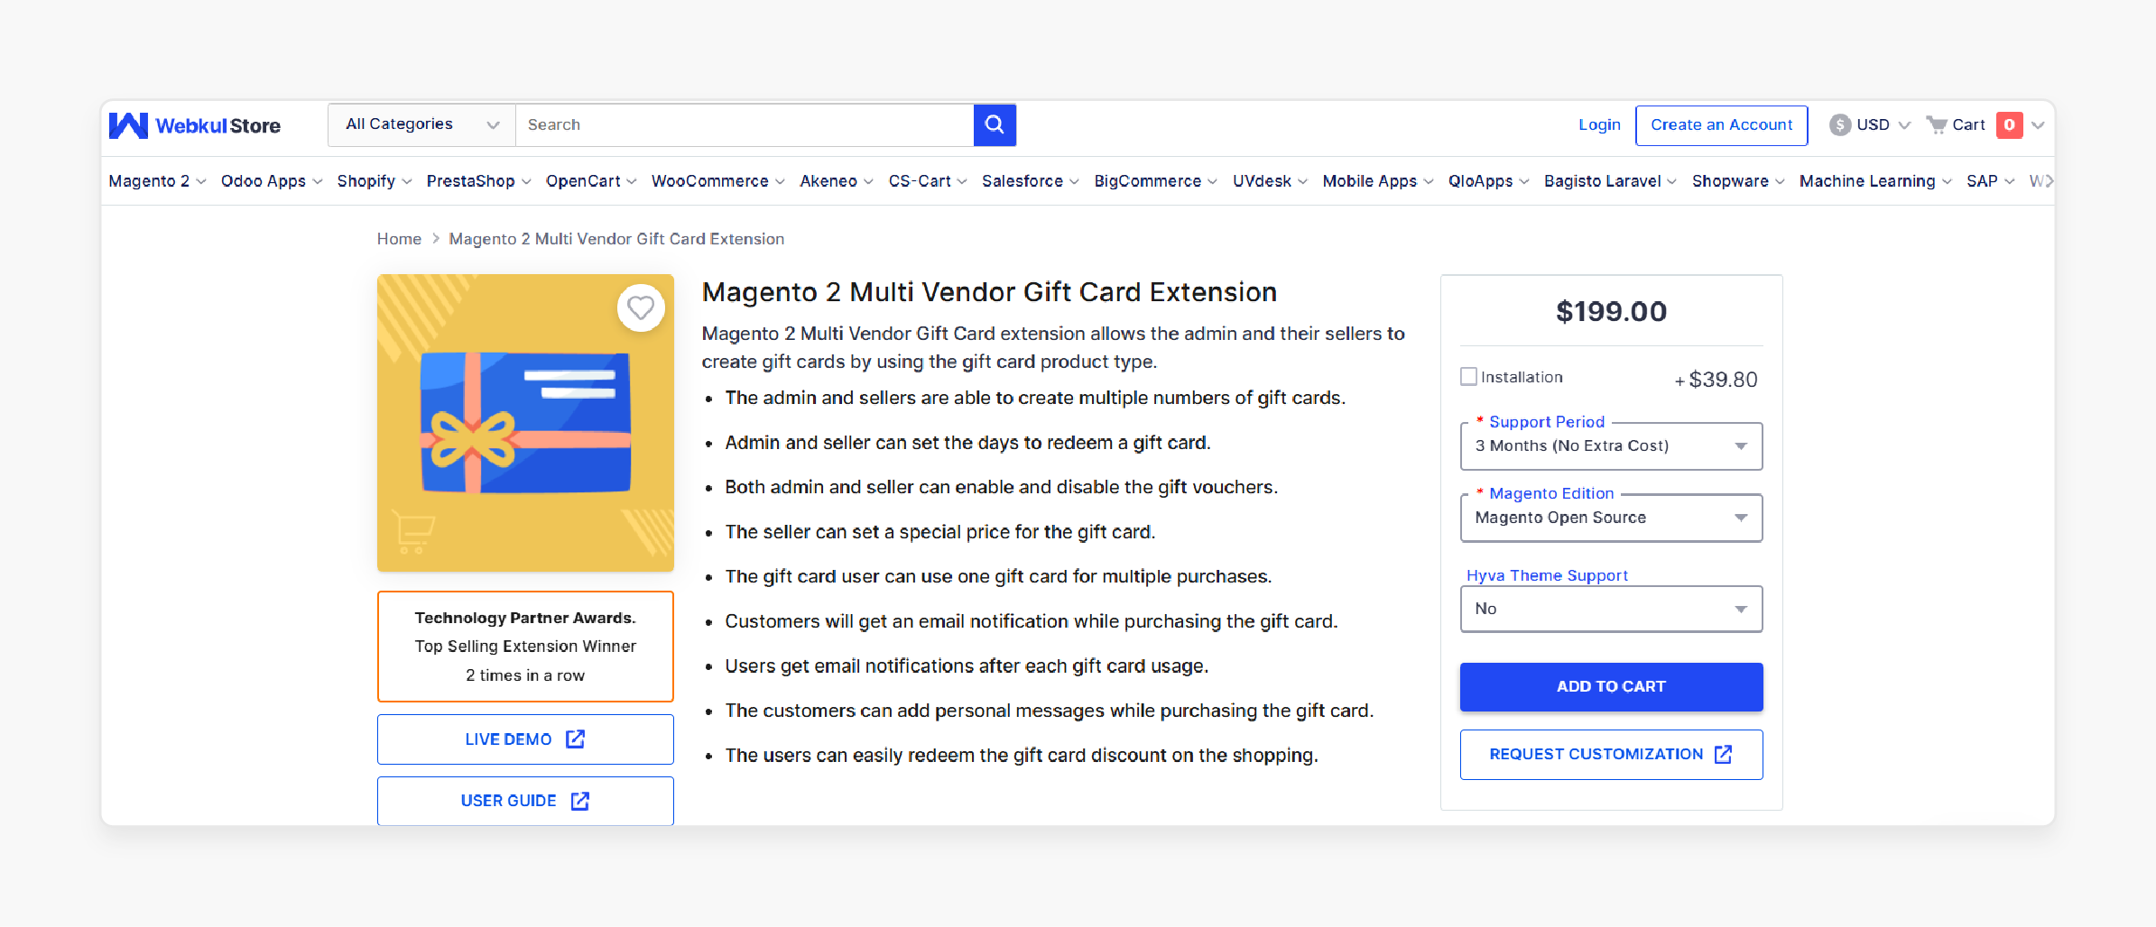Image resolution: width=2156 pixels, height=927 pixels.
Task: Open the Mobile Apps menu
Action: pyautogui.click(x=1378, y=181)
